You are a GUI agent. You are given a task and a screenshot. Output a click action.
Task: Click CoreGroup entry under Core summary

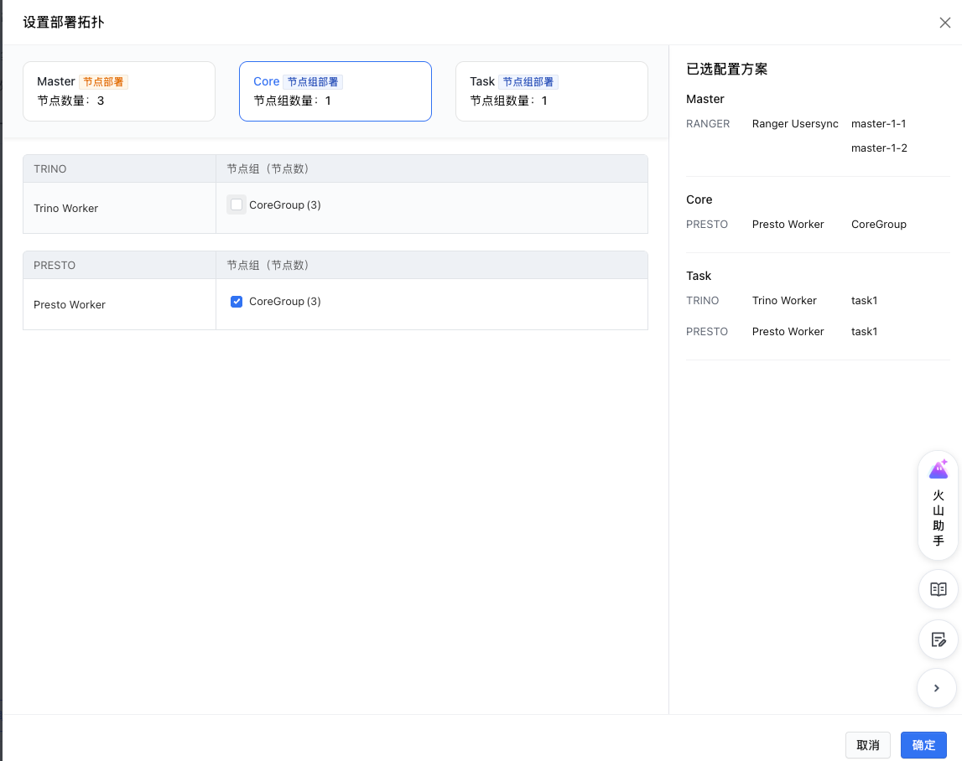(x=879, y=225)
